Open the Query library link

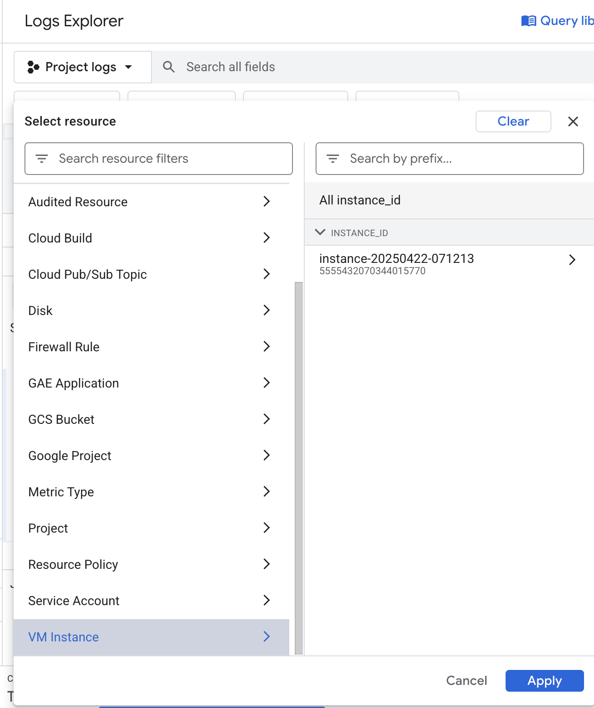[x=558, y=21]
